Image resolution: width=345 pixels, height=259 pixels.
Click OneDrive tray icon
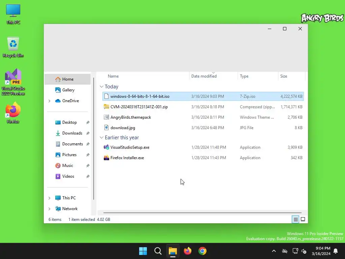pos(285,251)
